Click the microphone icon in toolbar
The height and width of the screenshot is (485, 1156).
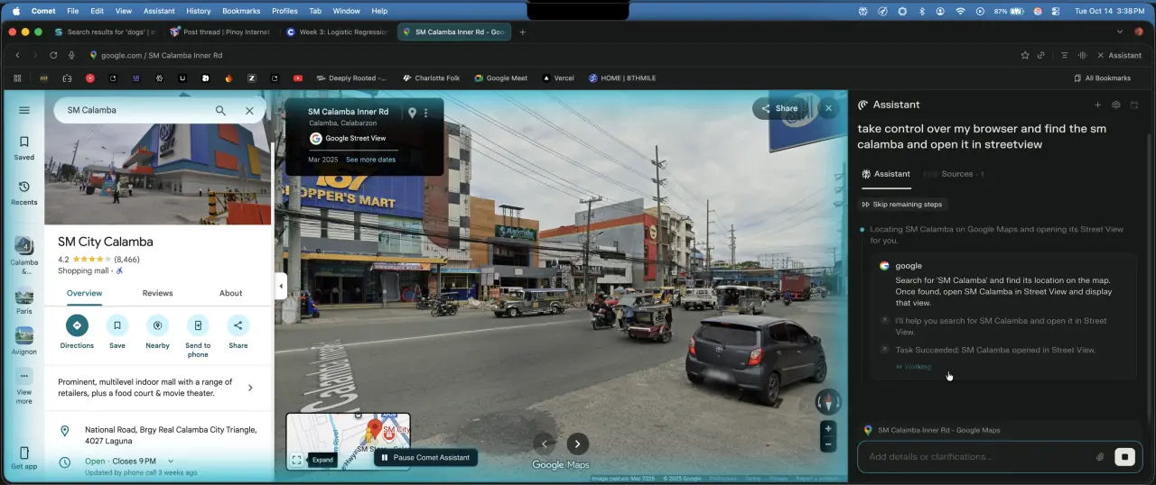[x=71, y=55]
